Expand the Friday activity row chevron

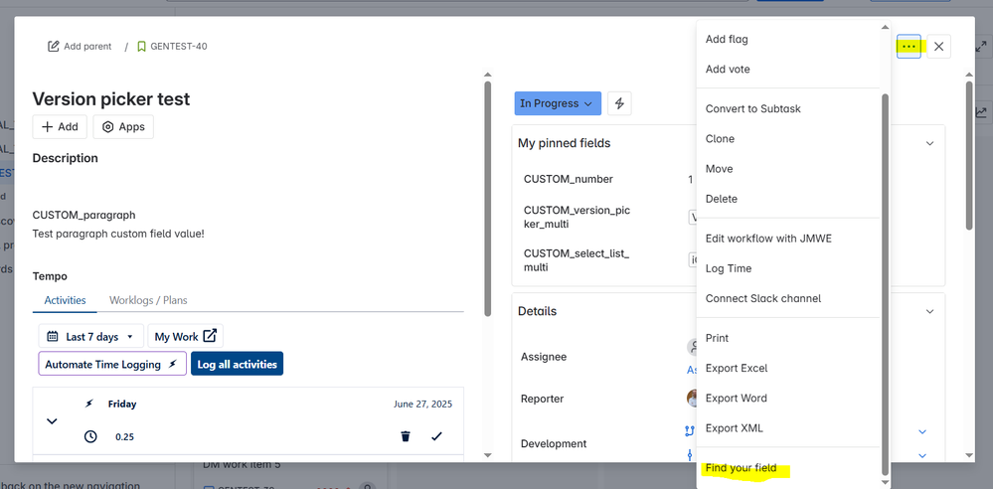point(53,421)
